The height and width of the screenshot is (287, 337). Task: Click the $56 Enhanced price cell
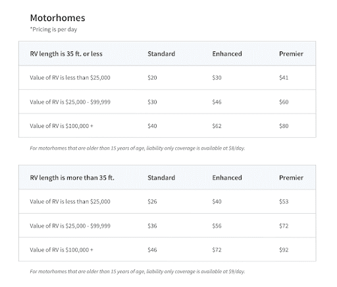click(x=217, y=226)
